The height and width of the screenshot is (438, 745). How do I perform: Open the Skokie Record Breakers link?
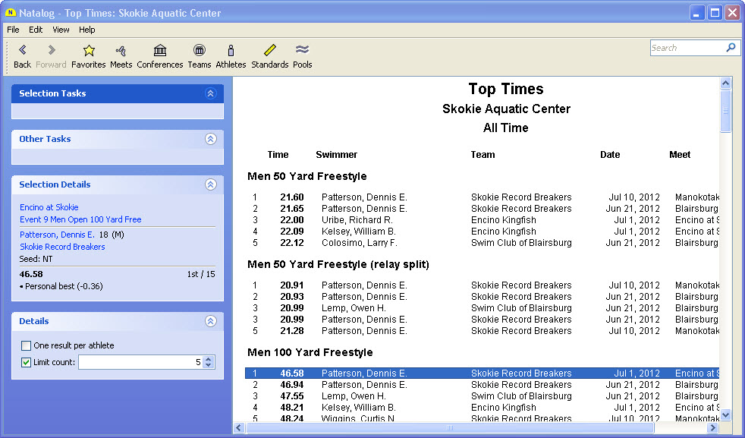click(x=62, y=247)
